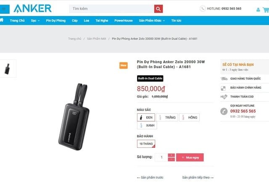Pick the HỒNG color swatch

189,117
